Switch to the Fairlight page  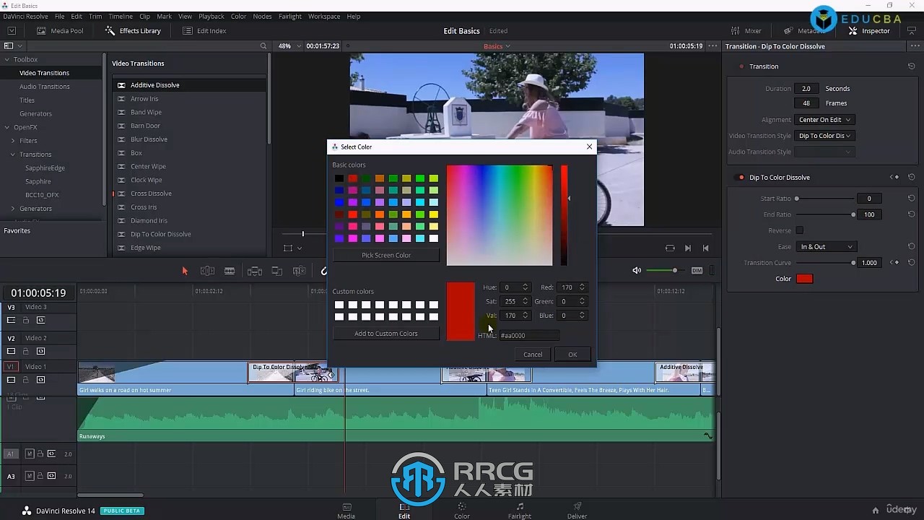point(520,511)
